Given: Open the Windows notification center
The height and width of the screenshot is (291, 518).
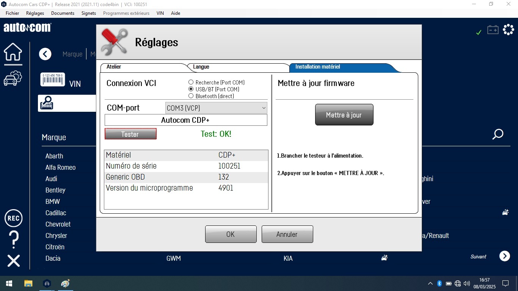Looking at the screenshot, I should pos(505,283).
